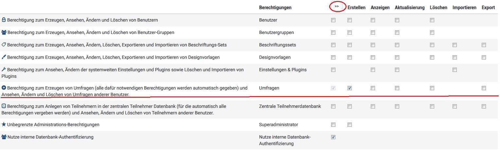The width and height of the screenshot is (500, 150).
Task: Uncheck Nutze interne Datenbank-Authentifizierung checkbox
Action: [333, 137]
